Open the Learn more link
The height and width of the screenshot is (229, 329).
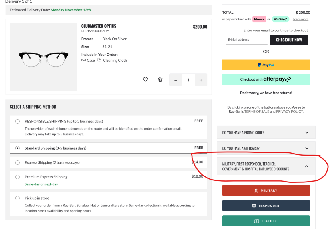(x=300, y=19)
